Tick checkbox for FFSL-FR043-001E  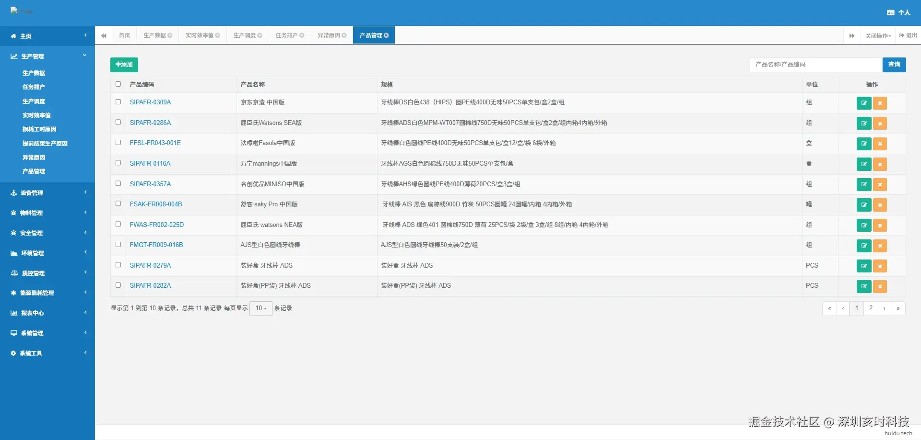pyautogui.click(x=118, y=143)
